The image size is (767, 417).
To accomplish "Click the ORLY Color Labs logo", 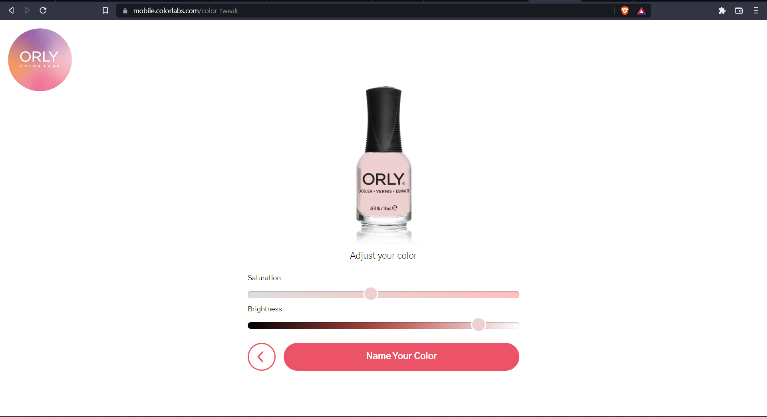I will (40, 60).
